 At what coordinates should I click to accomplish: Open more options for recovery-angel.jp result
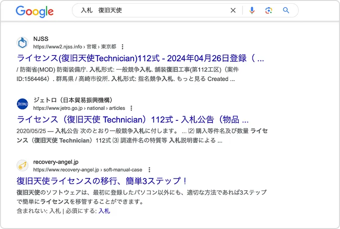(149, 169)
